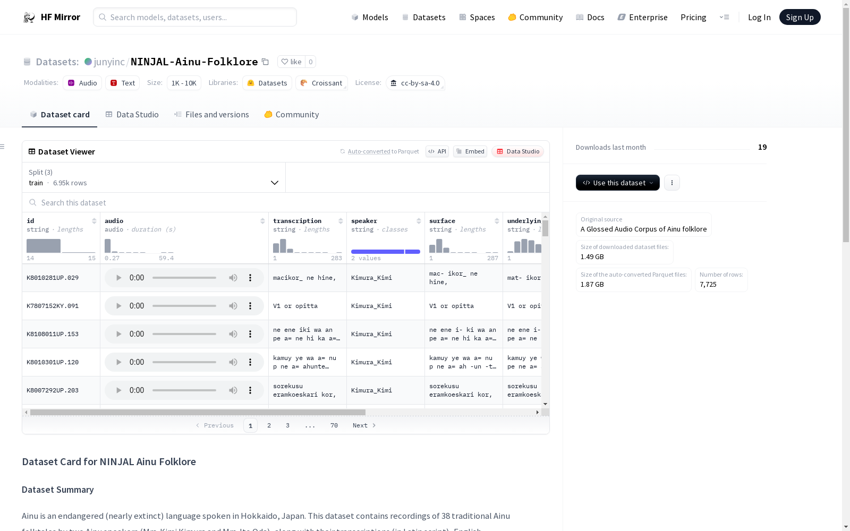The height and width of the screenshot is (531, 850).
Task: Click the HF Mirror logo
Action: click(x=52, y=17)
